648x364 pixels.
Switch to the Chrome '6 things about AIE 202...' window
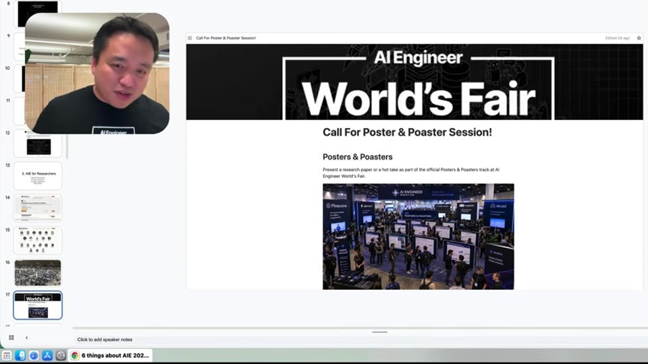pyautogui.click(x=110, y=355)
